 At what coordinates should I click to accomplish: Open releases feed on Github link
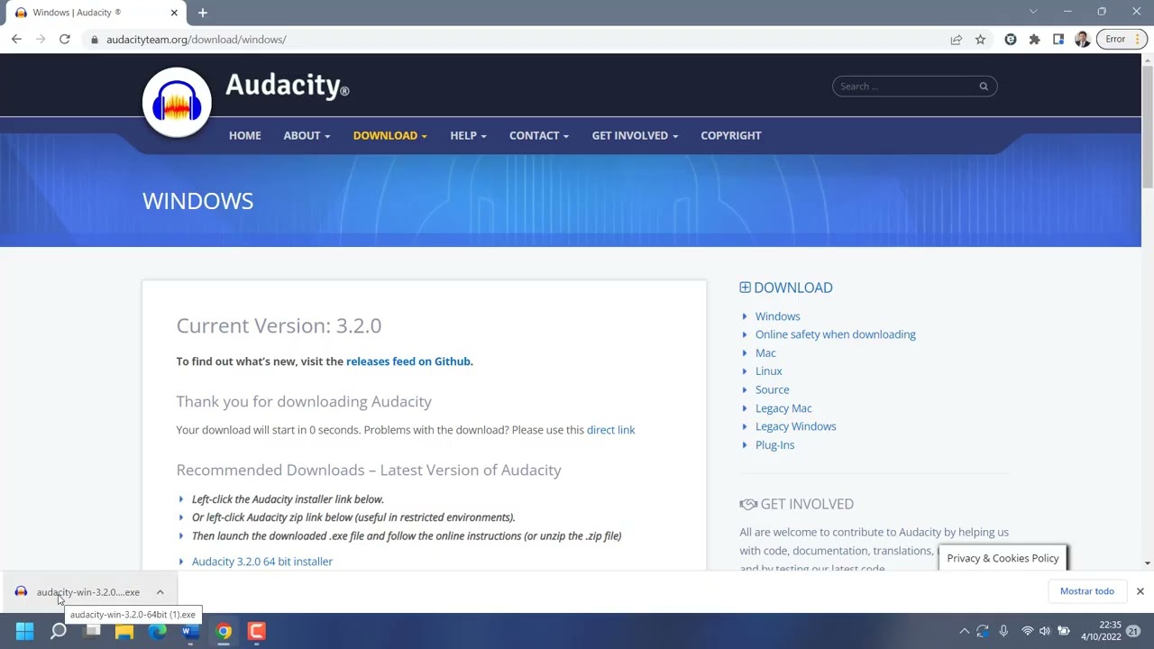(x=408, y=361)
